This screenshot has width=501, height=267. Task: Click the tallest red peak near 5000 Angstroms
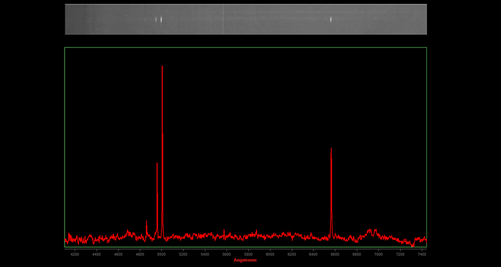(x=162, y=68)
